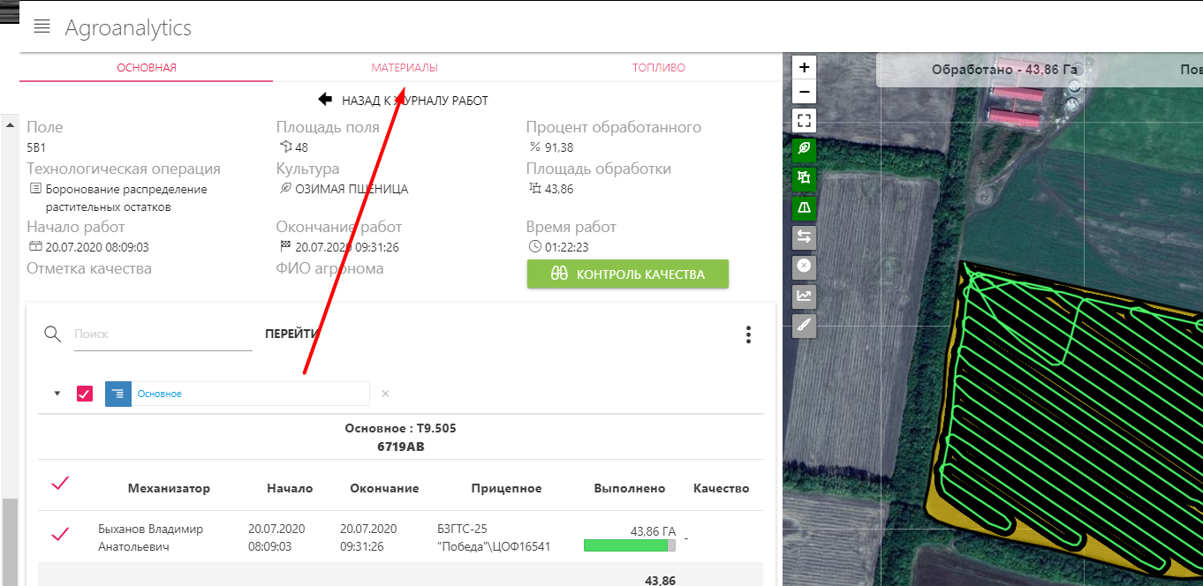Toggle the green leaf crop layer
Image resolution: width=1203 pixels, height=586 pixels.
click(804, 149)
